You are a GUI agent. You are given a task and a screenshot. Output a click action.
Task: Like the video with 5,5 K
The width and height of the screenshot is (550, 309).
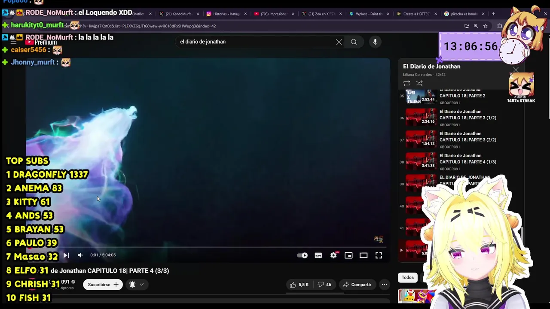299,285
